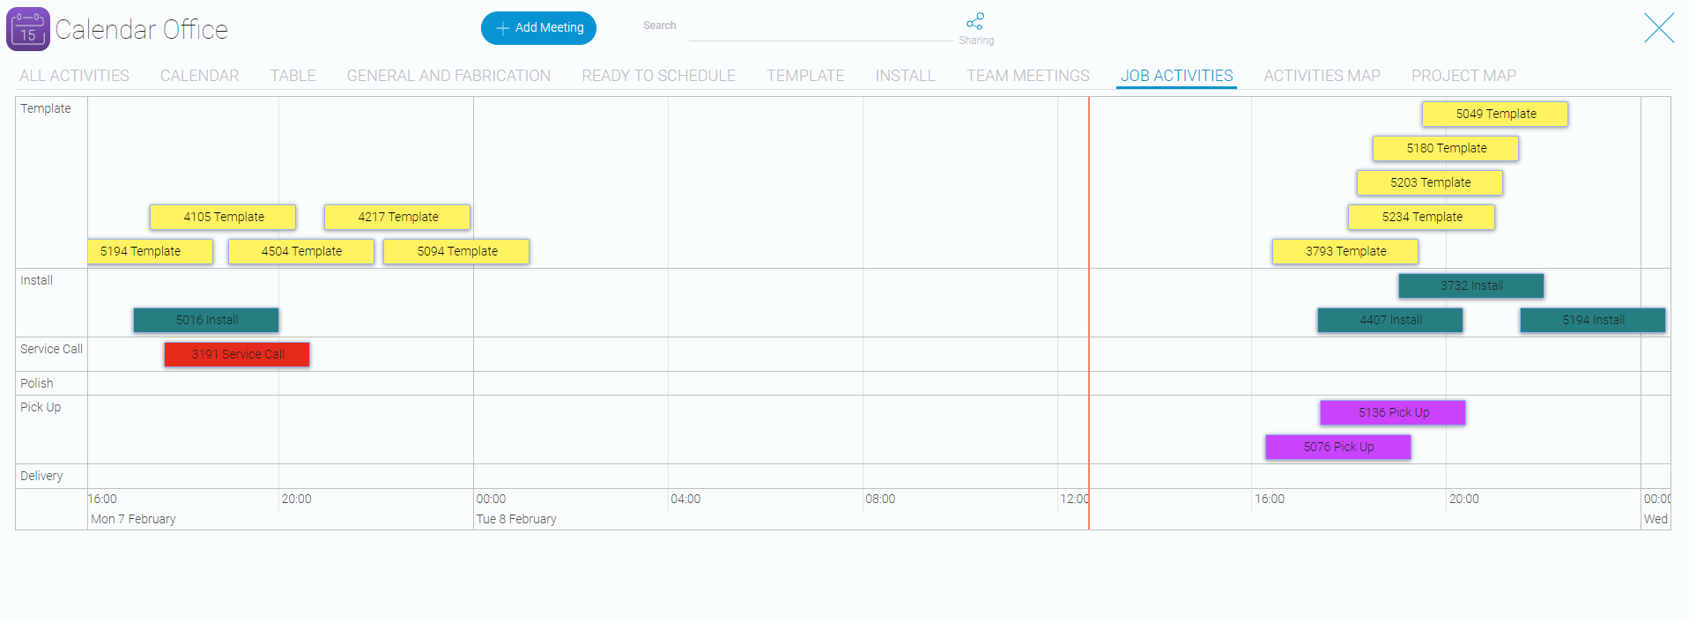The height and width of the screenshot is (622, 1689).
Task: Switch to the All Activities tab
Action: coord(74,76)
